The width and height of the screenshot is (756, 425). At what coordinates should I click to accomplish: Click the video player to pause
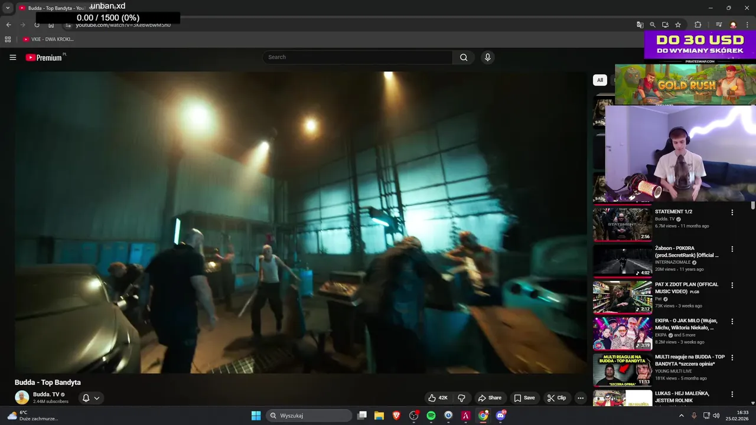[x=301, y=223]
